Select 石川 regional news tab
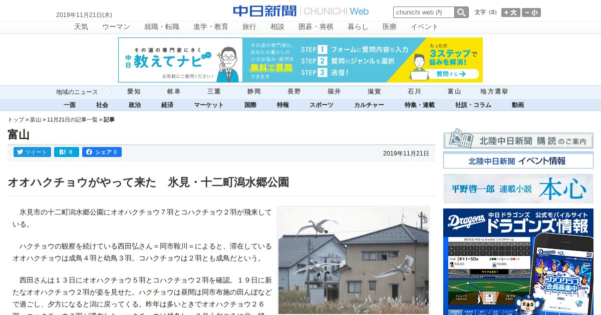 [414, 91]
